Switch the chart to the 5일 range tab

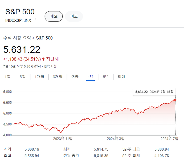click(x=23, y=77)
